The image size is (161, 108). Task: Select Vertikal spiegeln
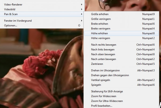point(121,80)
